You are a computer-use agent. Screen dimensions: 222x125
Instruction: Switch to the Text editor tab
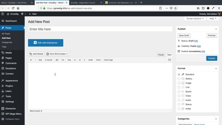169,55
